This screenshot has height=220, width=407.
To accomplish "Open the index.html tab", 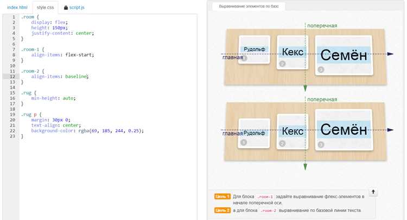I will 17,8.
